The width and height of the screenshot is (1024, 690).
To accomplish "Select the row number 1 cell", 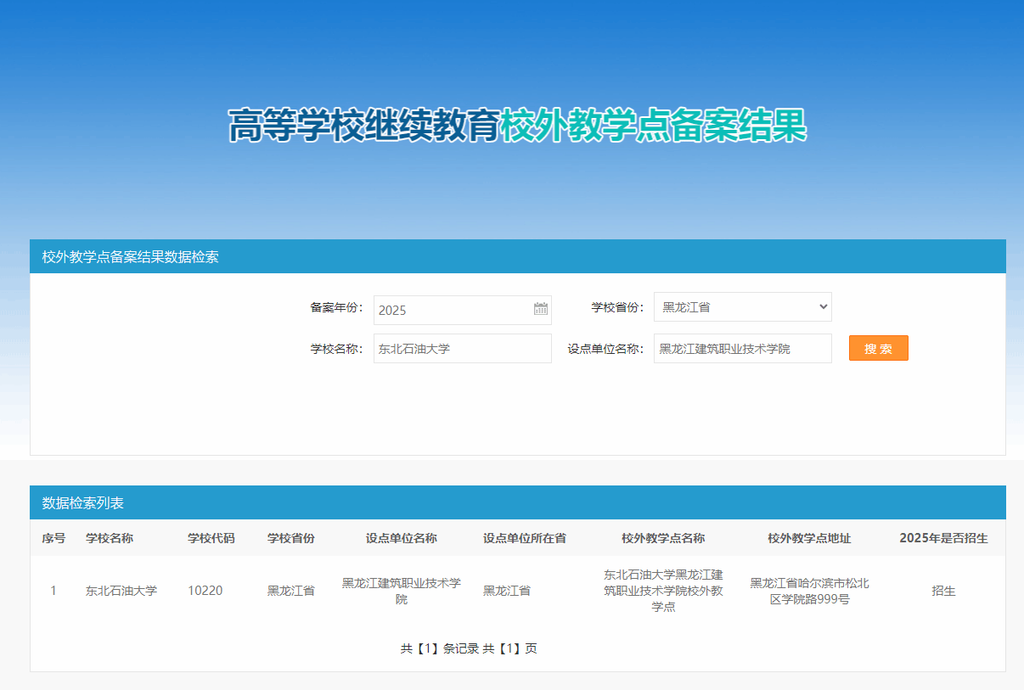I will point(53,591).
